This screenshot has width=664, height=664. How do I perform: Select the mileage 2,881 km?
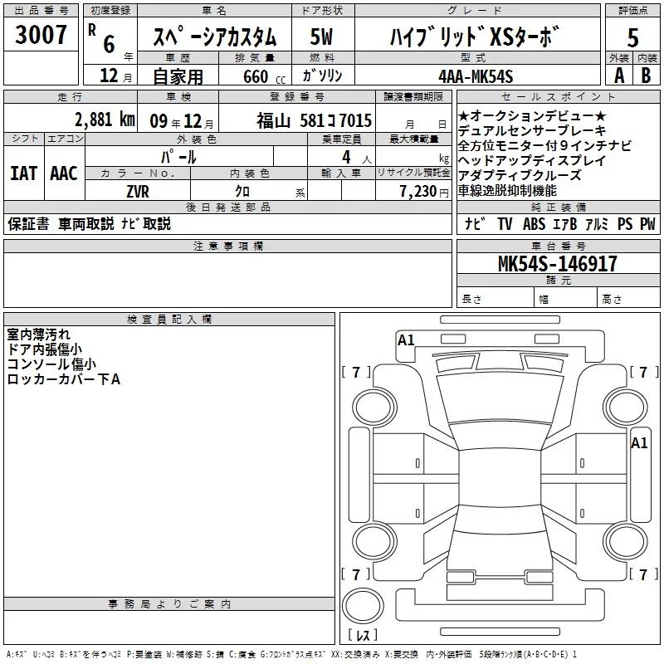(x=105, y=120)
